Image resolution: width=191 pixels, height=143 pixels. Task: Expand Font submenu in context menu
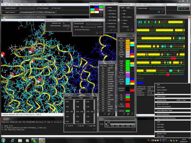pyautogui.click(x=173, y=122)
